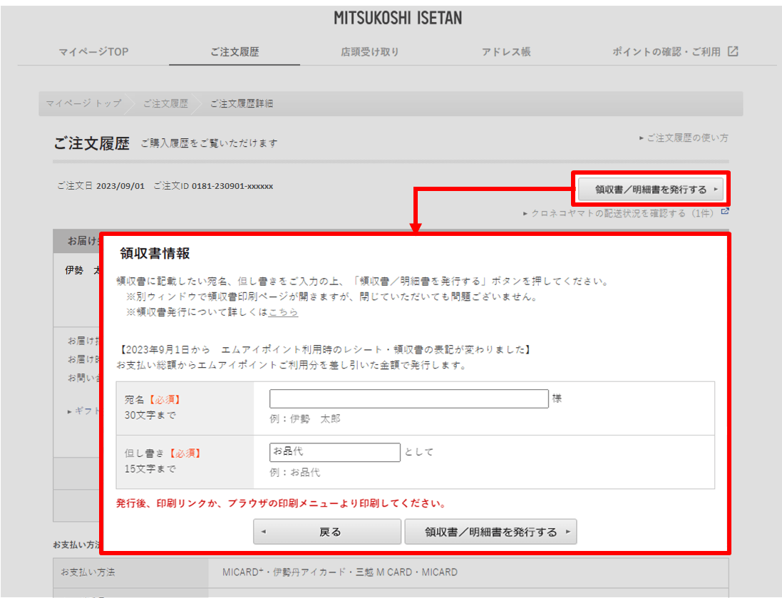Open the マイページTOP tab
The image size is (782, 598).
pyautogui.click(x=93, y=52)
